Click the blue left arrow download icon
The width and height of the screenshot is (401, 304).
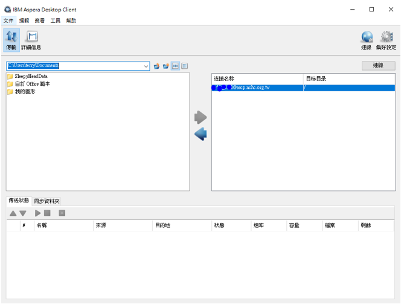coord(200,134)
